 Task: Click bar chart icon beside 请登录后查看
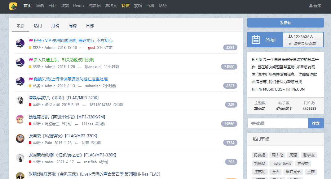click(290, 44)
